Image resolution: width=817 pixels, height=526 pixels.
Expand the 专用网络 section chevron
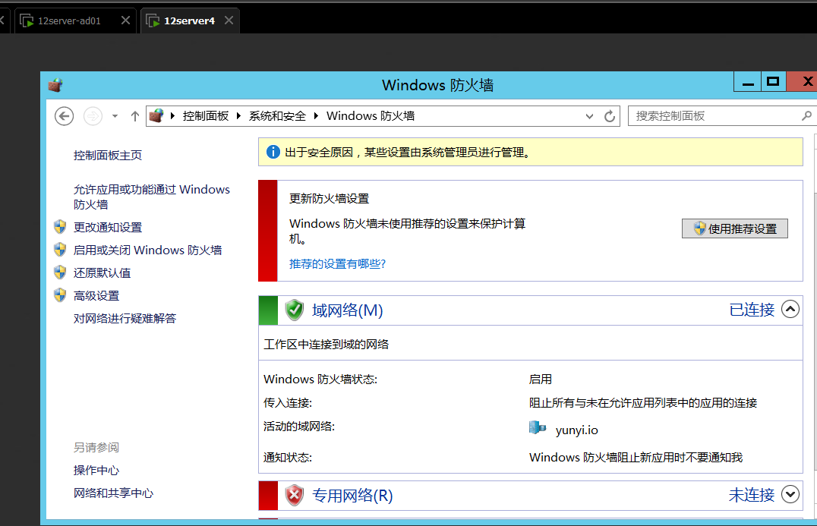pos(790,495)
